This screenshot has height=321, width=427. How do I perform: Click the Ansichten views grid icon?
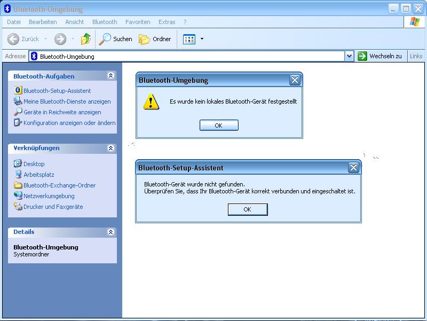pos(189,39)
